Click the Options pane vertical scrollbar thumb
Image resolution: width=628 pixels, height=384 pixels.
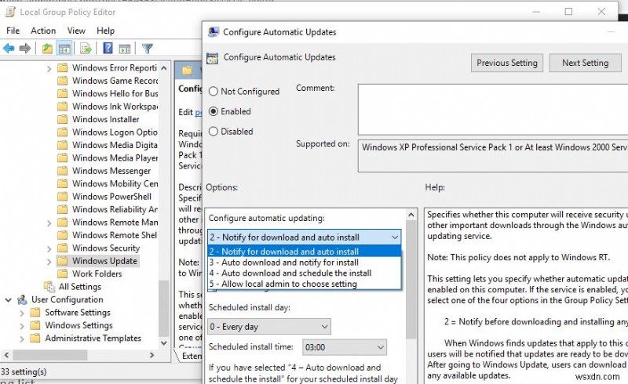point(411,279)
